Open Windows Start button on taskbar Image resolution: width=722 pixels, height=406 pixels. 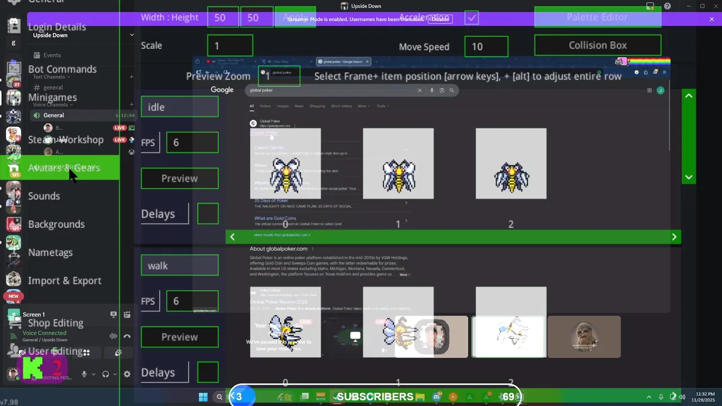[203, 397]
